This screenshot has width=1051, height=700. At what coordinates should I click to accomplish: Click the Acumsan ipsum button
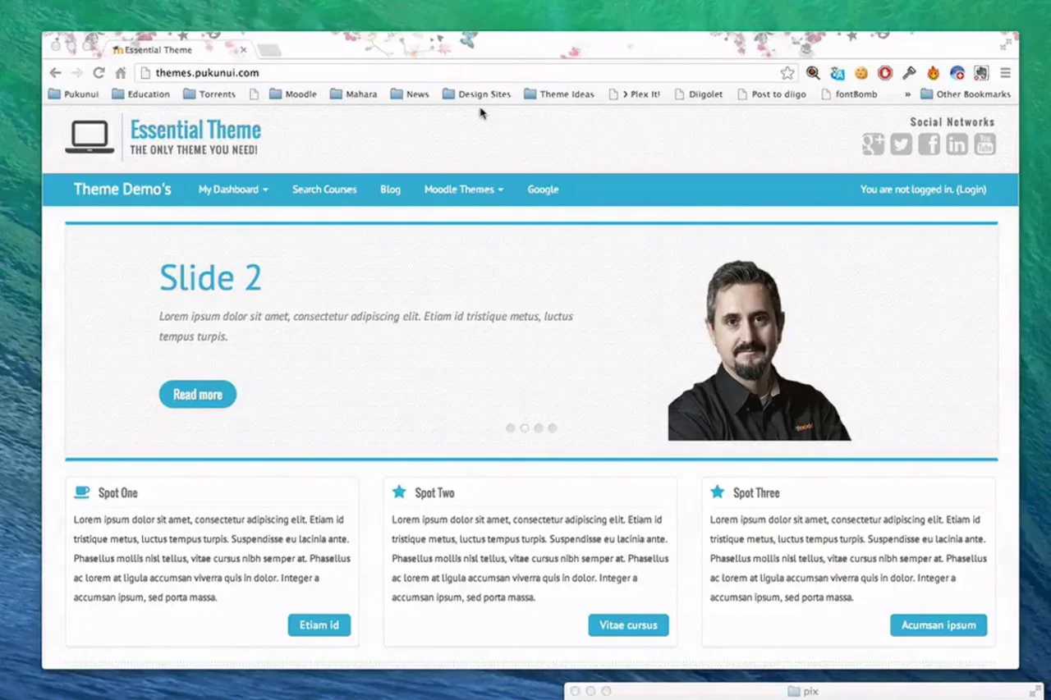click(939, 625)
